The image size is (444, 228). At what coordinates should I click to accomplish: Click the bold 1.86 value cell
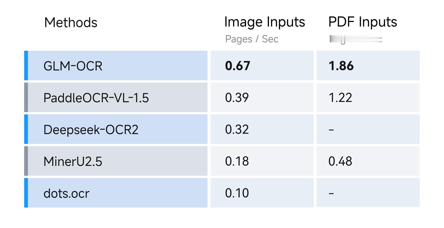368,66
